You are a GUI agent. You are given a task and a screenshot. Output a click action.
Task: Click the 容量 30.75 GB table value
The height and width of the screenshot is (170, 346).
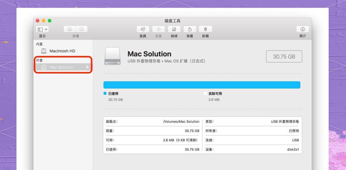(192, 131)
